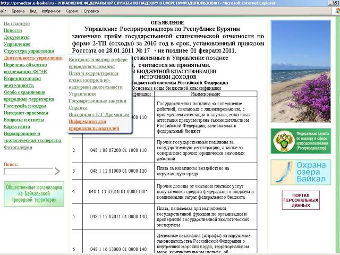Focus the Поиск search field

[x=28, y=171]
